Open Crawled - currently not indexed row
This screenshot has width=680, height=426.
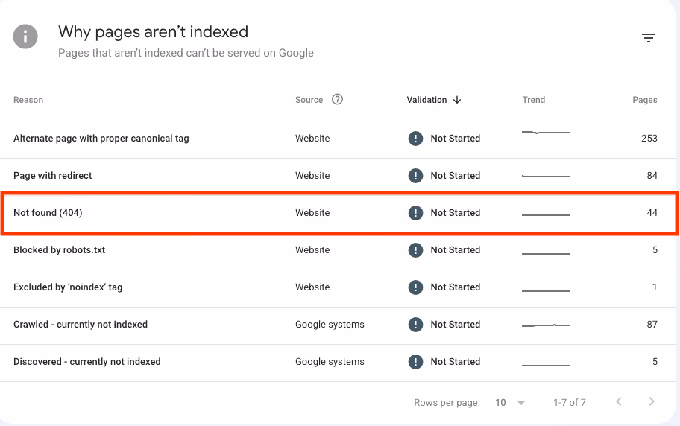[338, 326]
